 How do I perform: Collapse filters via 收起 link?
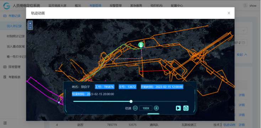pos(242,55)
